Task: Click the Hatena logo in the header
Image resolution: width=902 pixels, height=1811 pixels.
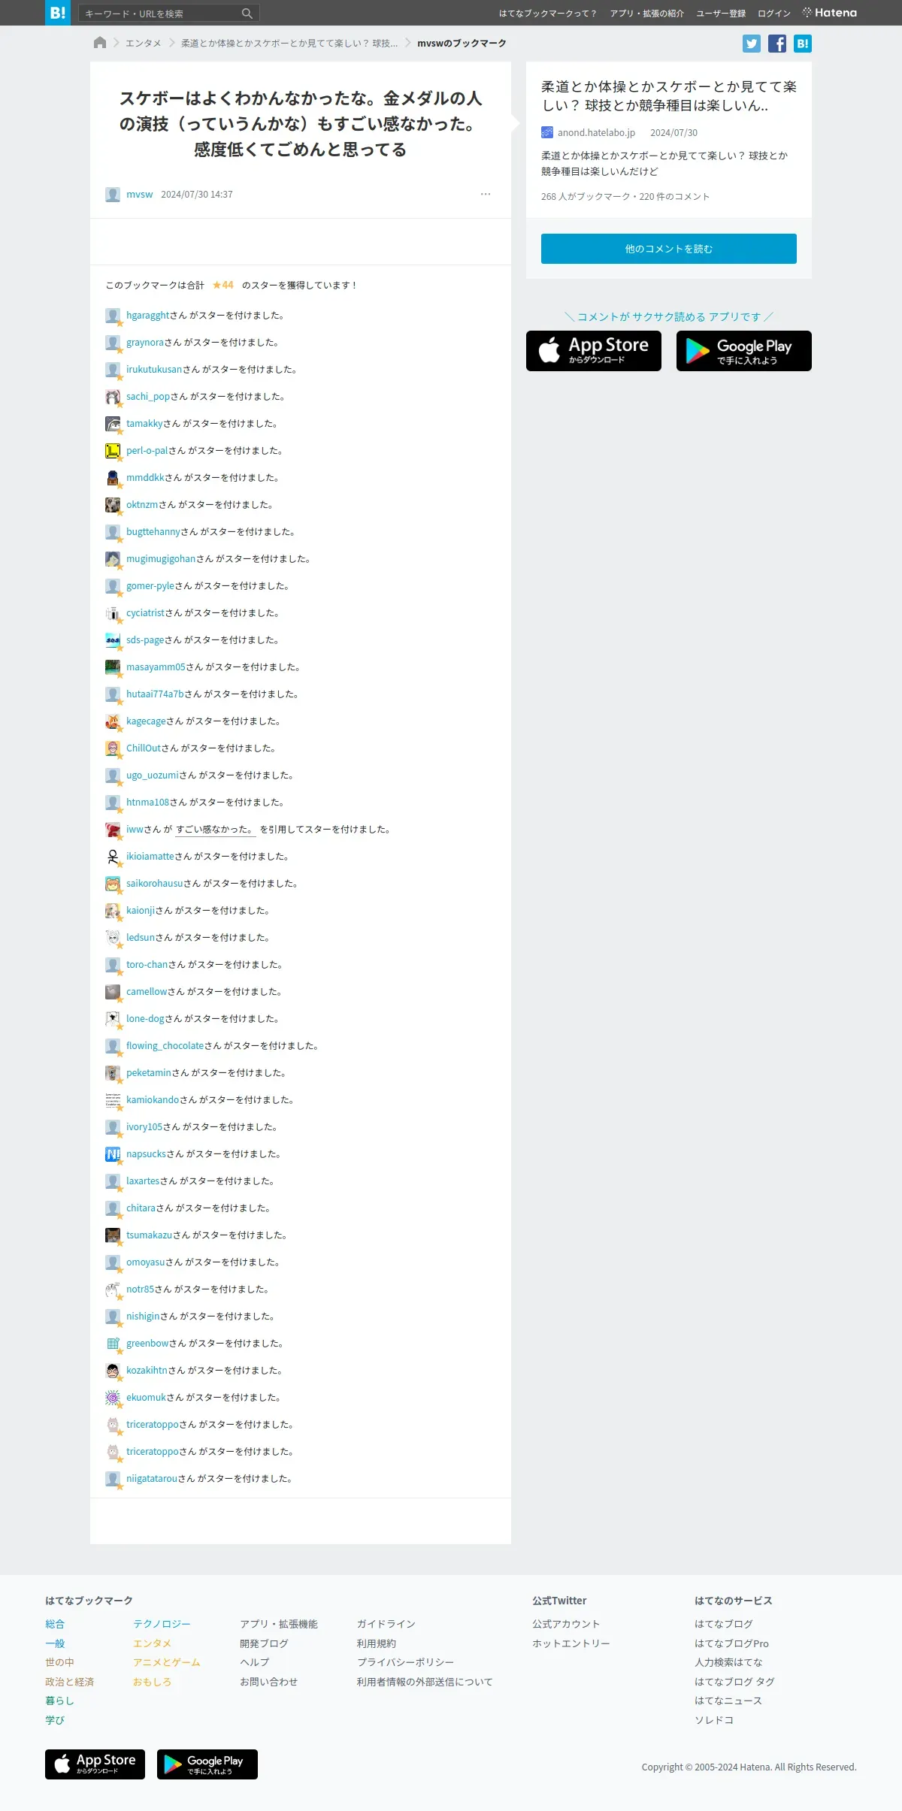Action: tap(830, 13)
